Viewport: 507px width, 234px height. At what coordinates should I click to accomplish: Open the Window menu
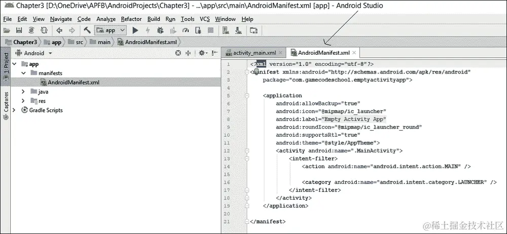coord(226,19)
